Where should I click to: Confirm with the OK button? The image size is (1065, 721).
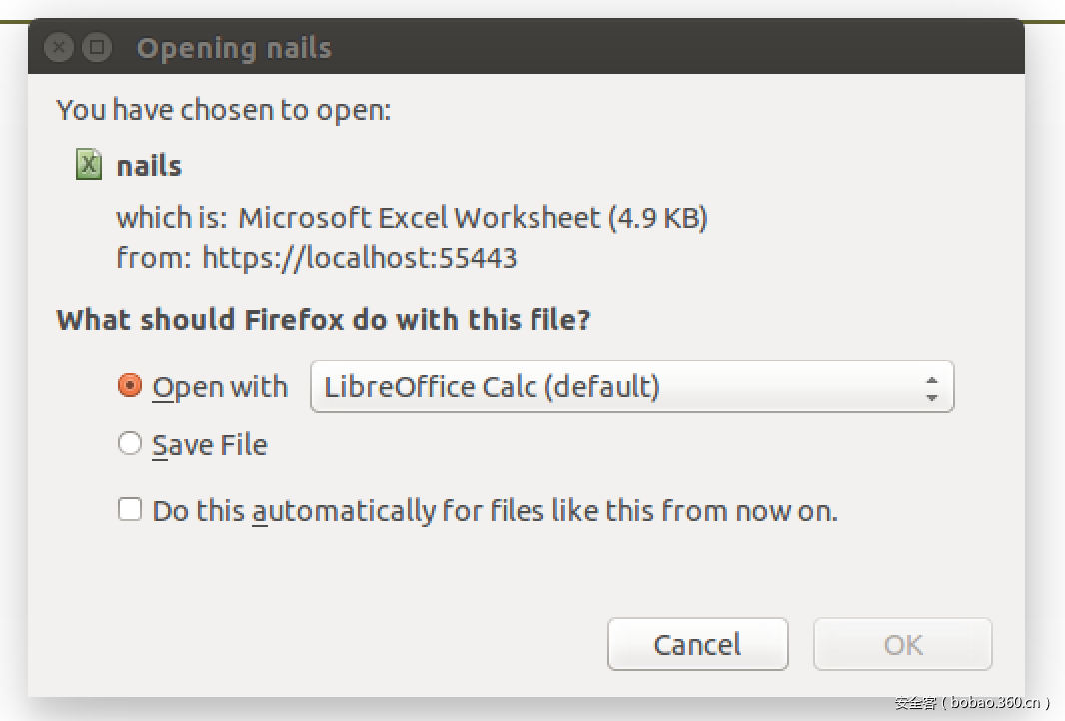(902, 644)
